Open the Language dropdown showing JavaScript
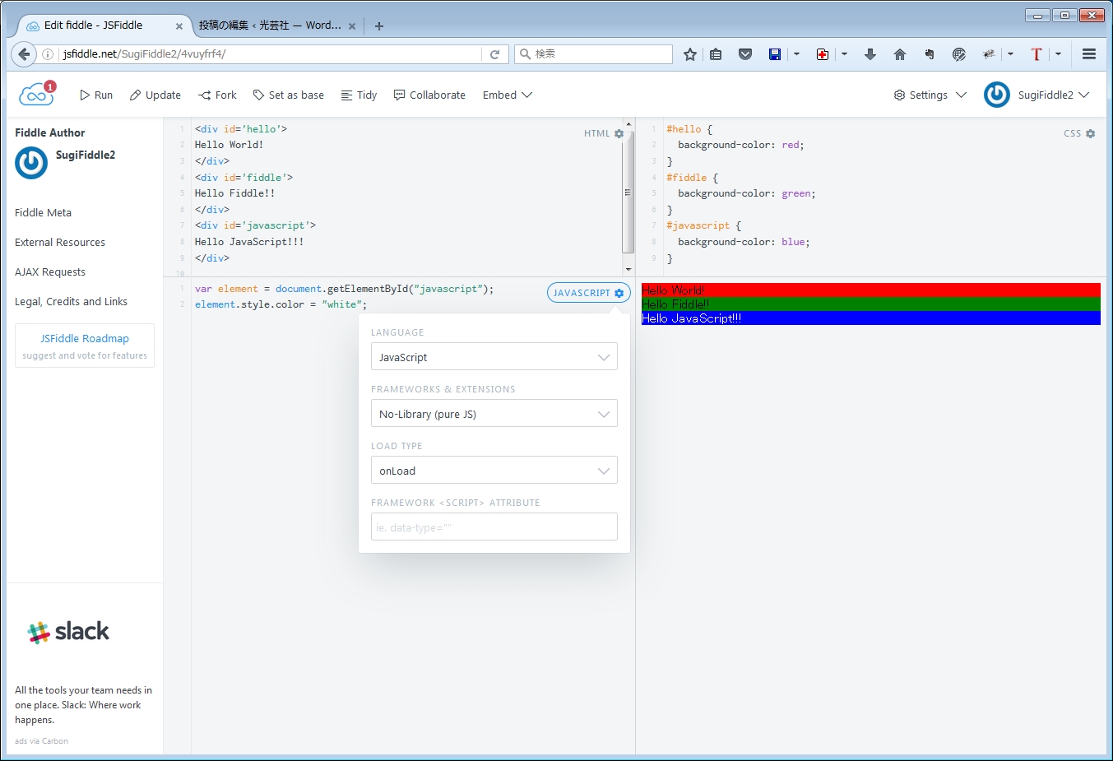The width and height of the screenshot is (1113, 761). coord(494,357)
